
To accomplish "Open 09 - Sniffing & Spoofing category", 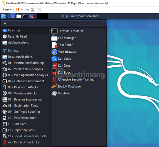I will tap(25, 112).
